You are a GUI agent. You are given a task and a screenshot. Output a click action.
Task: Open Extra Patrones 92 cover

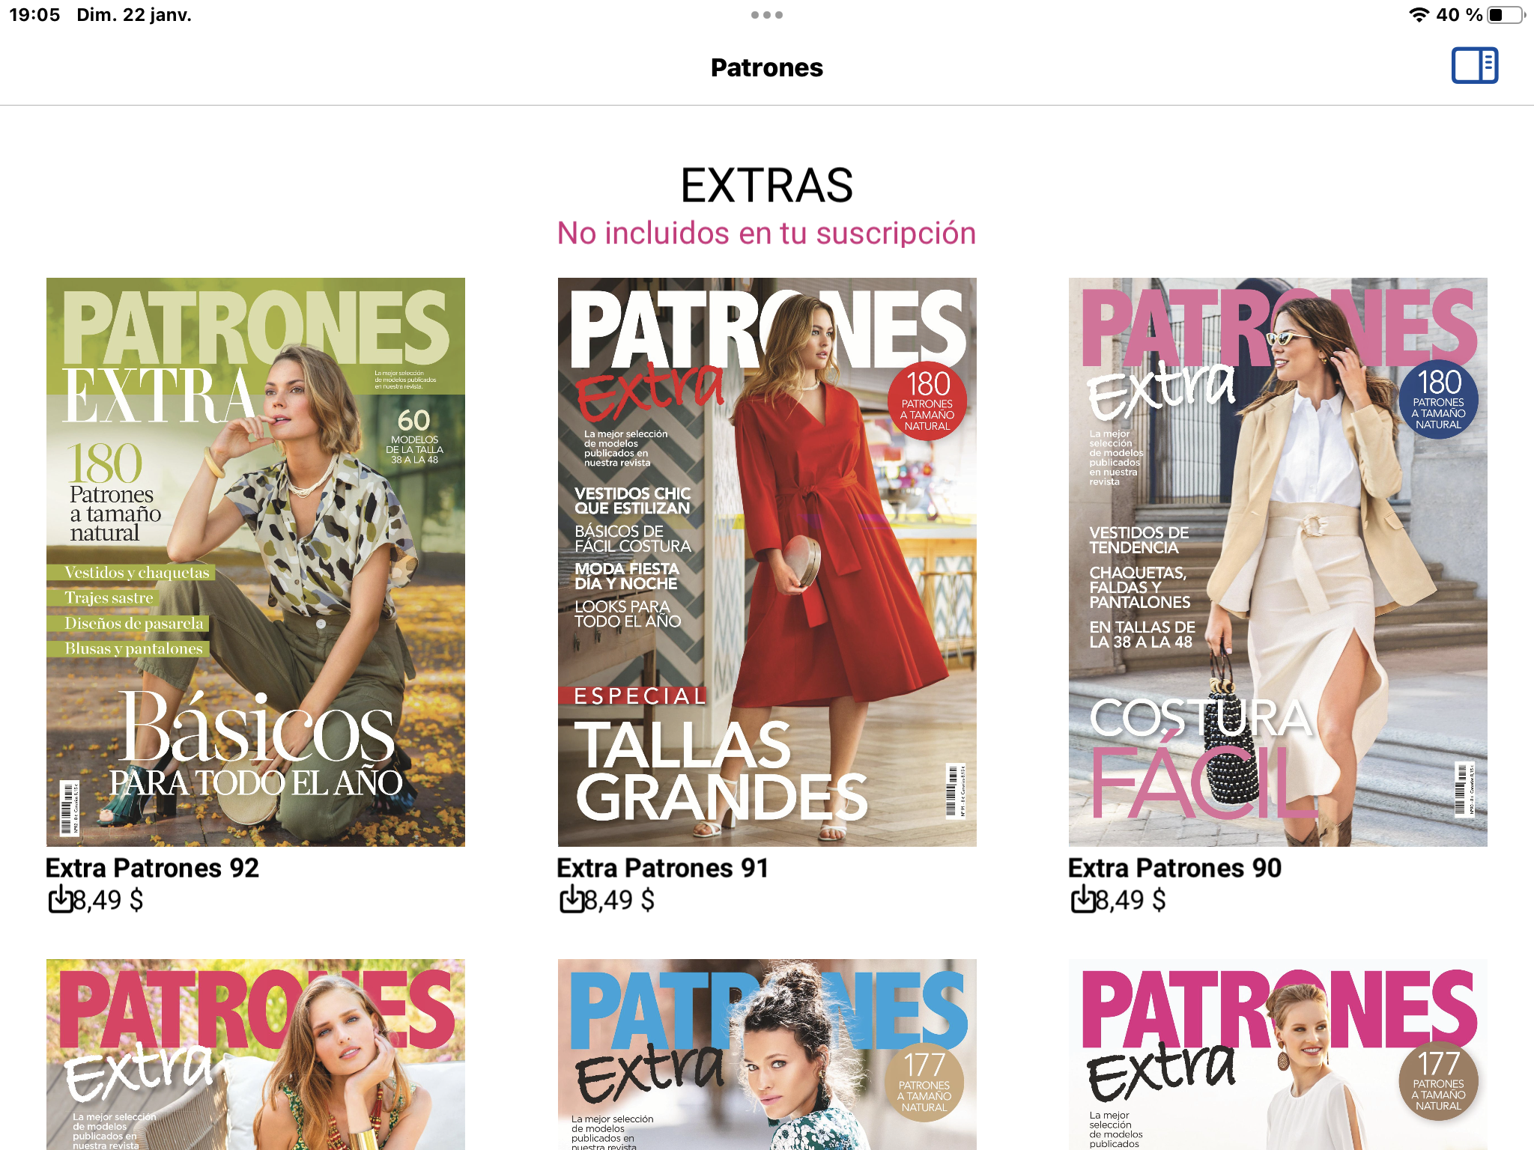click(x=255, y=562)
